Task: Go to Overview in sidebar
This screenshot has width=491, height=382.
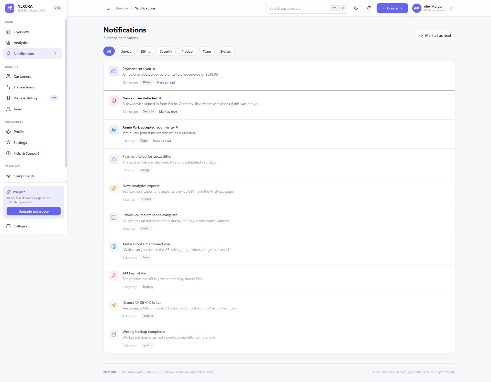Action: pyautogui.click(x=32, y=32)
